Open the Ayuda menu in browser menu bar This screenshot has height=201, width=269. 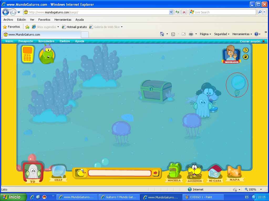(x=80, y=20)
